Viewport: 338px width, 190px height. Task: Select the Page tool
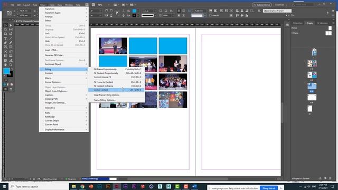click(x=6, y=30)
